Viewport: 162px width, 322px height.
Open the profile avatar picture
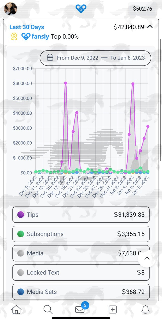(x=11, y=9)
